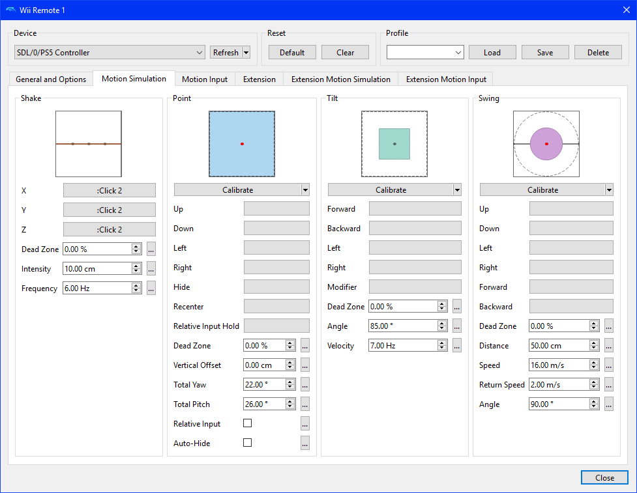637x493 pixels.
Task: Click the Shake Intensity value field
Action: pos(98,268)
